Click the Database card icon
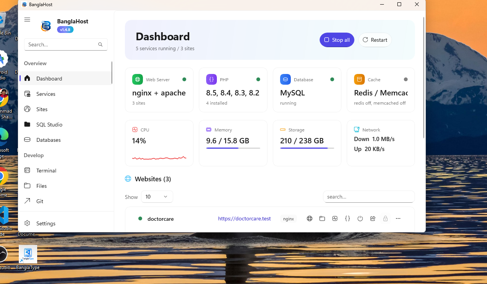 tap(285, 79)
